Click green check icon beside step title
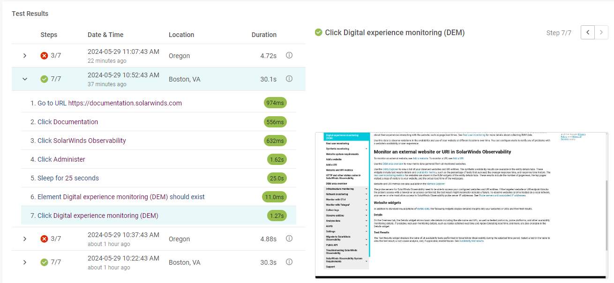 [x=319, y=32]
